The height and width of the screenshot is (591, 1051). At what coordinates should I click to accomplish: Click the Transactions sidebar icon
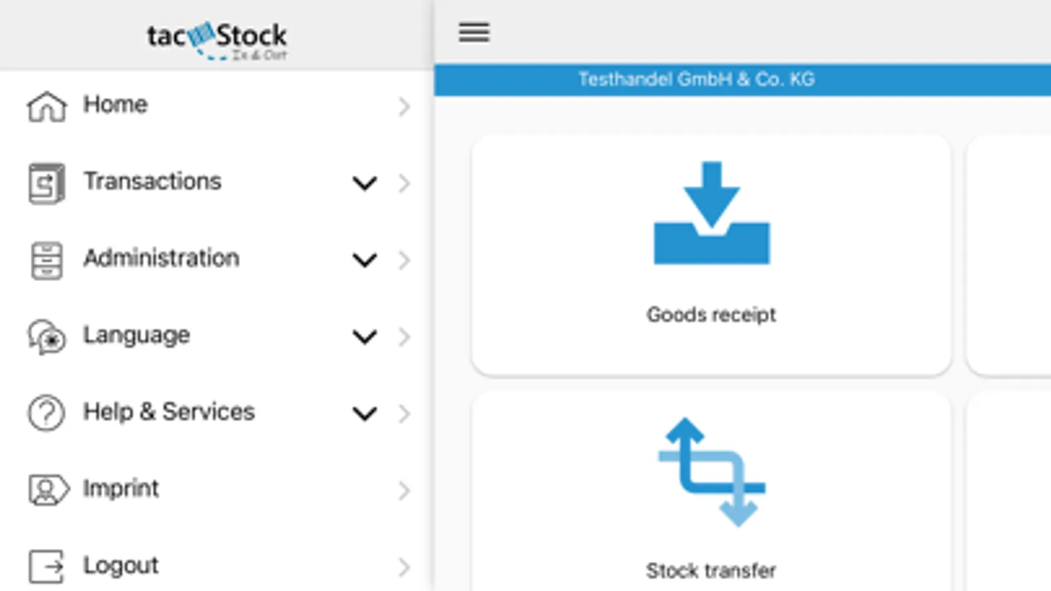[x=47, y=183]
